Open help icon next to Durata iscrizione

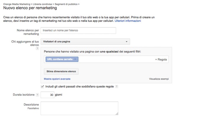tap(37, 95)
